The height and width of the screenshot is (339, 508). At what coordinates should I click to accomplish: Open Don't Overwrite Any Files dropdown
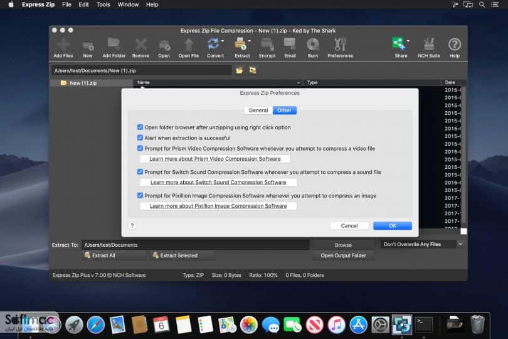tap(422, 244)
